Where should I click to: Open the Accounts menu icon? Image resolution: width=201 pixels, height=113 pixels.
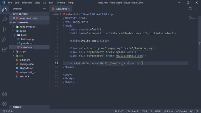point(4,94)
